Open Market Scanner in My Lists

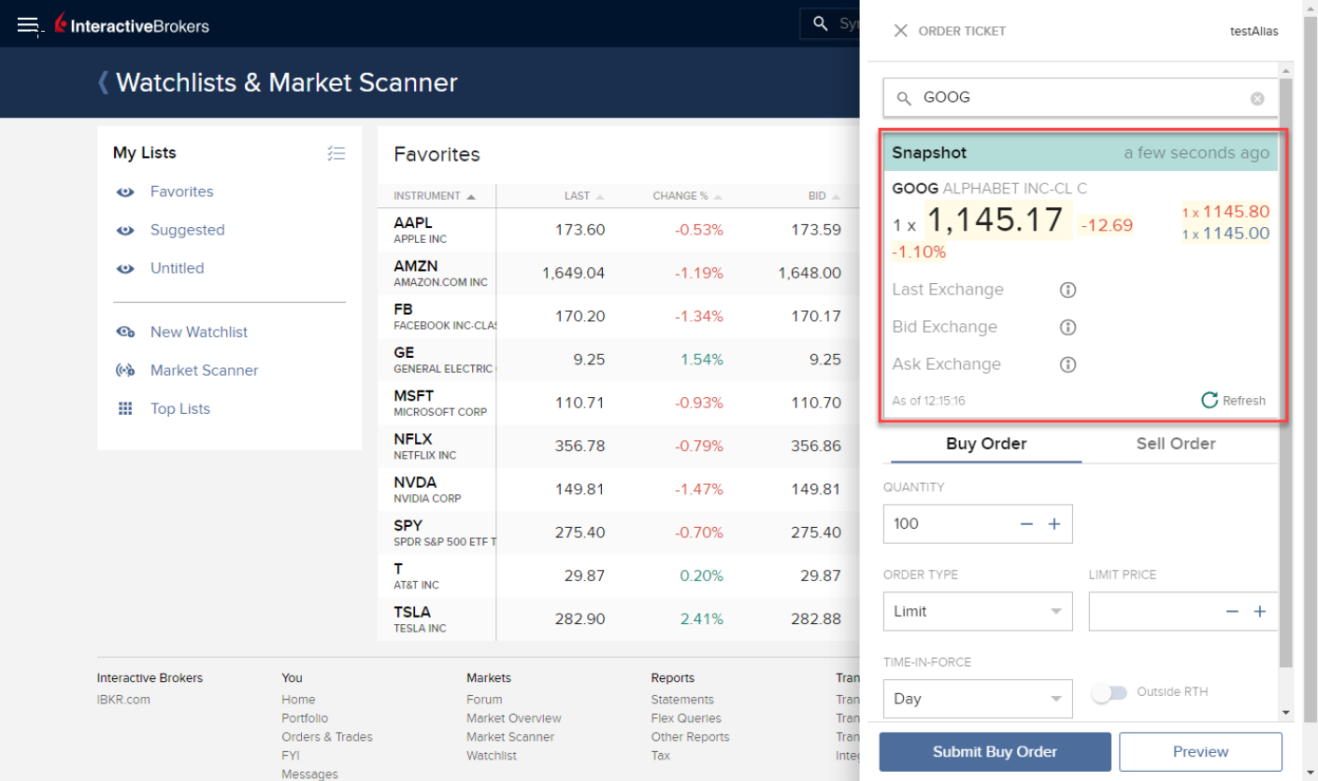[x=205, y=371]
